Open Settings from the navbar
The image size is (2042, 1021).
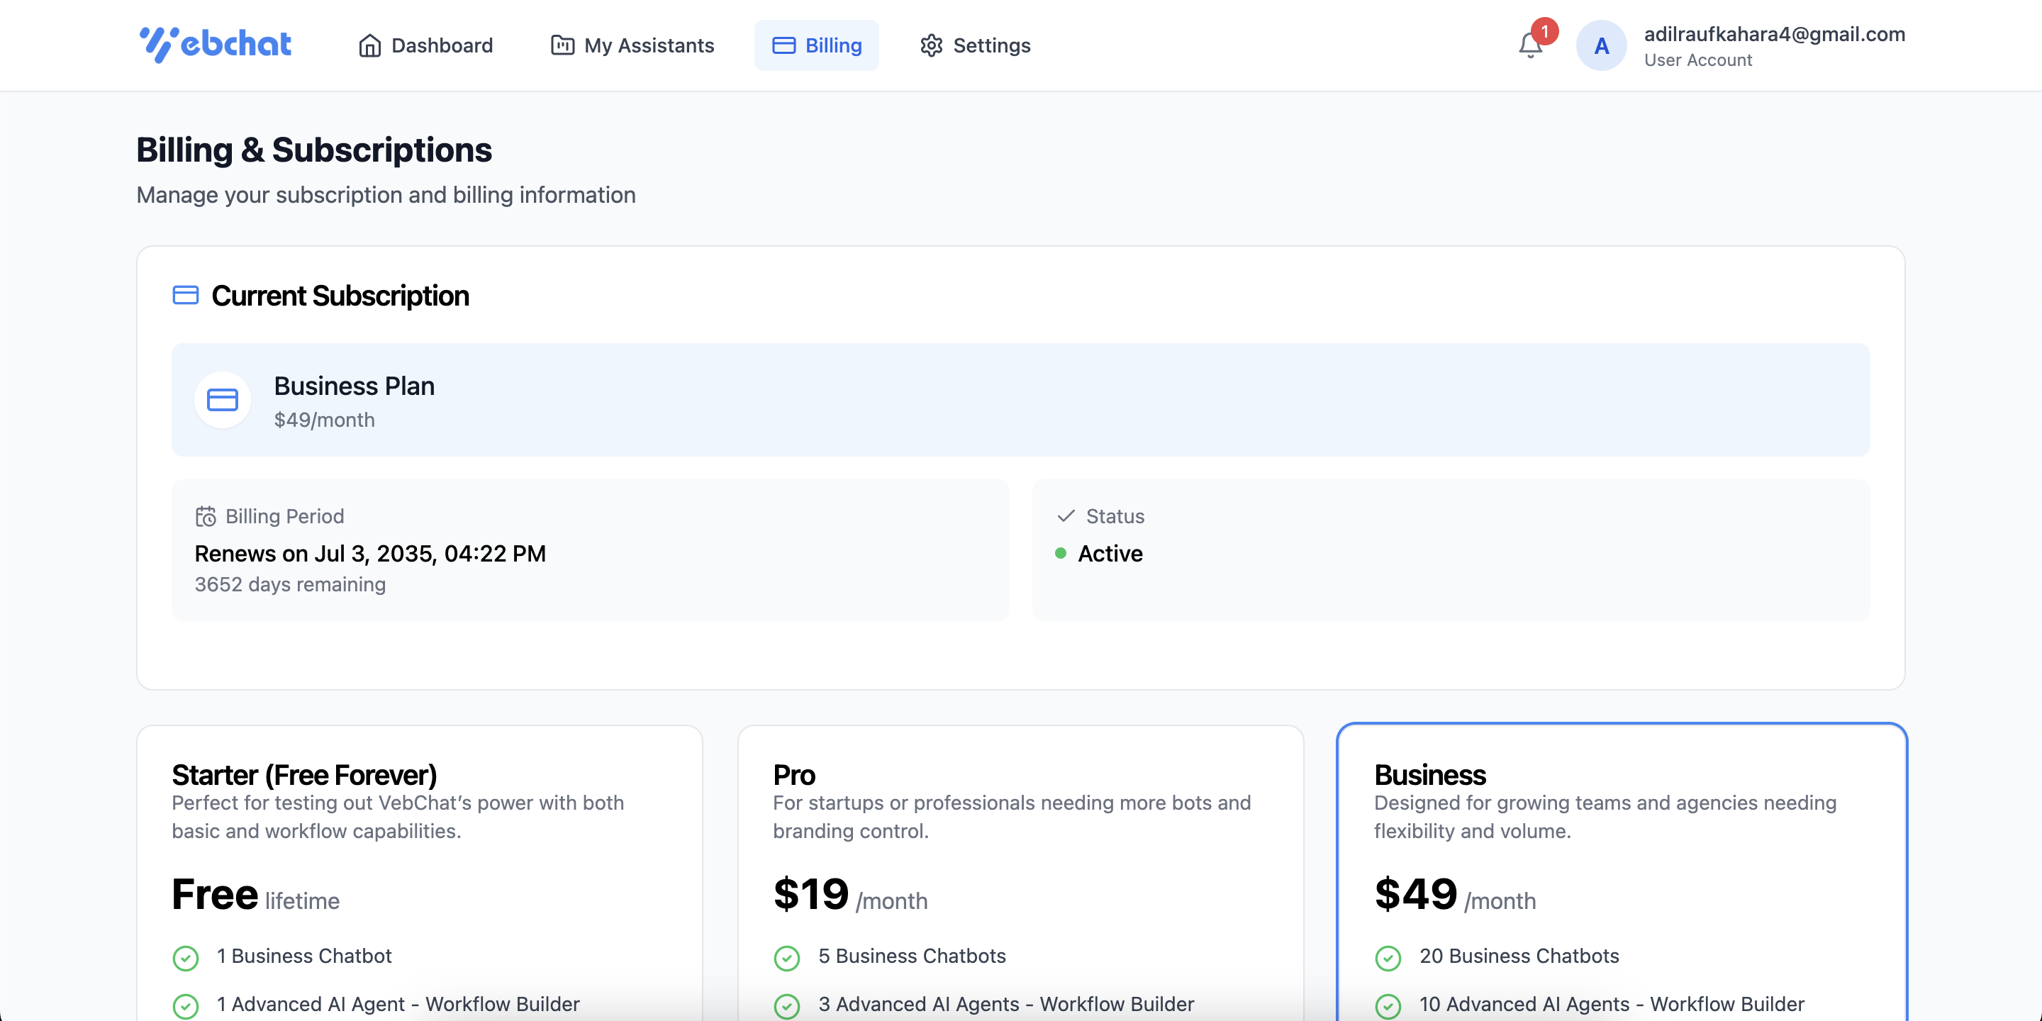[x=975, y=46]
